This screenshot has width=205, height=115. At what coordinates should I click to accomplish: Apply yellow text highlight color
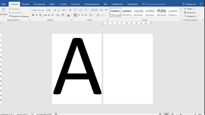63,15
